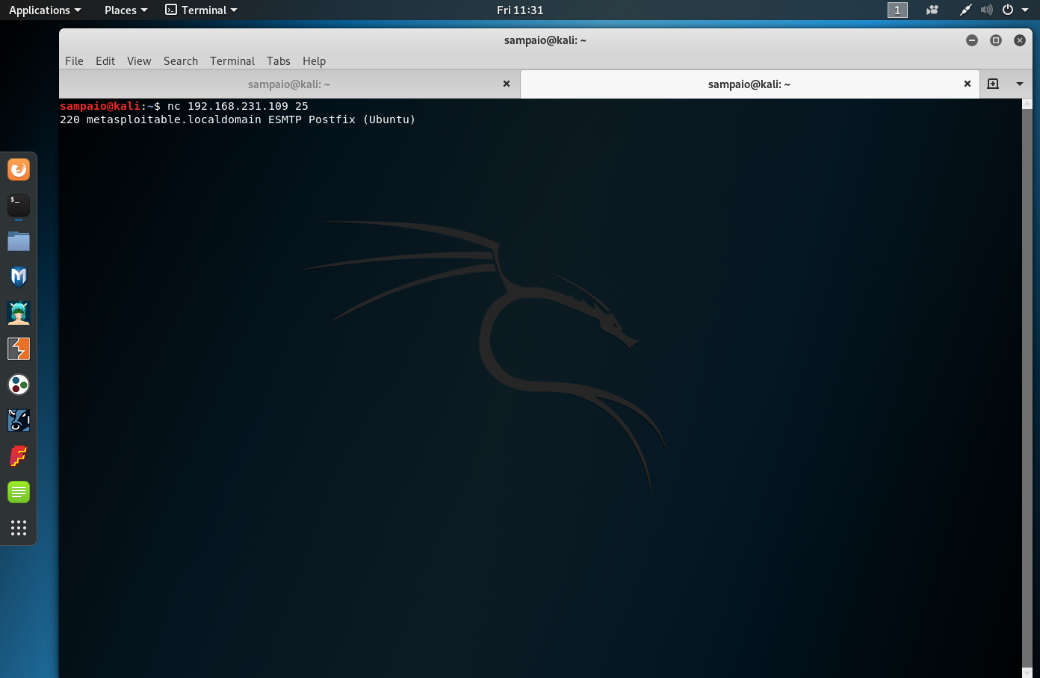Open the Search menu
1040x678 pixels.
pos(181,61)
